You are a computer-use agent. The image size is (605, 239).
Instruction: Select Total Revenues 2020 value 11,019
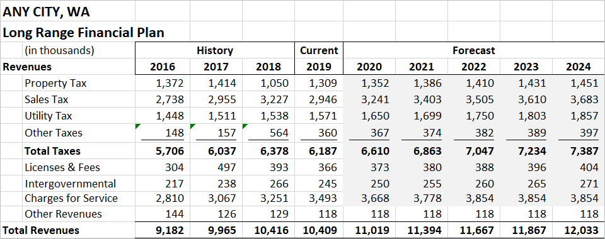pyautogui.click(x=372, y=230)
